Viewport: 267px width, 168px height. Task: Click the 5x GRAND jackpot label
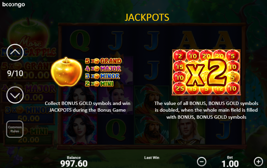point(103,61)
